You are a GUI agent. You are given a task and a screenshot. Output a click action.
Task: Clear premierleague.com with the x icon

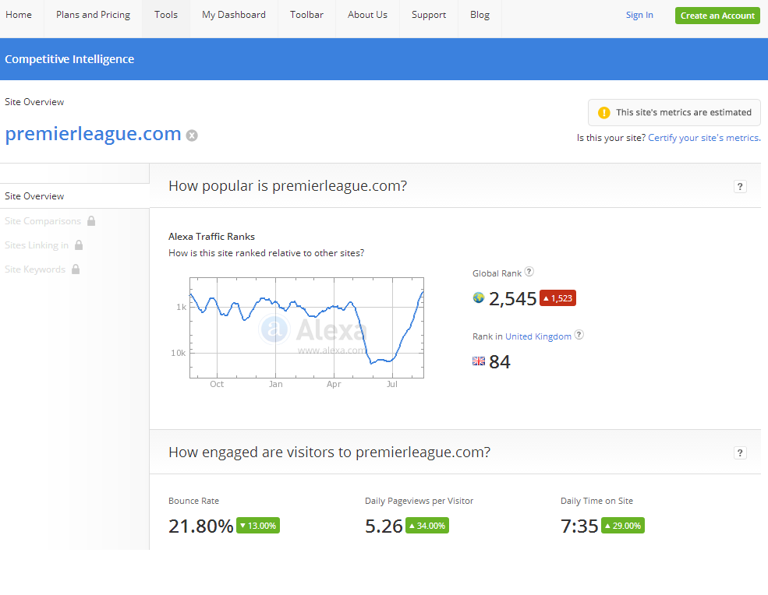click(192, 136)
